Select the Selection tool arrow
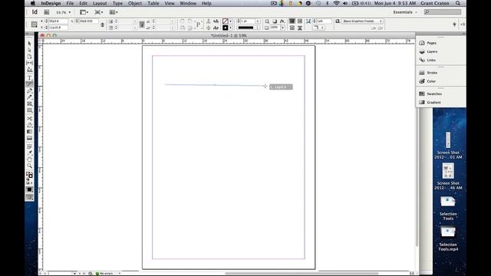491x276 pixels. [29, 44]
